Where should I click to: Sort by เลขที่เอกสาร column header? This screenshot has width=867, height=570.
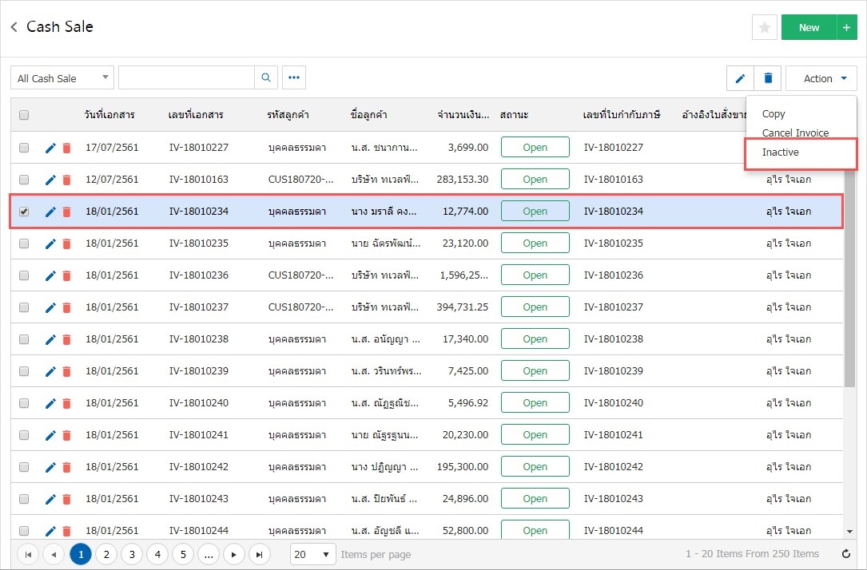(x=196, y=115)
